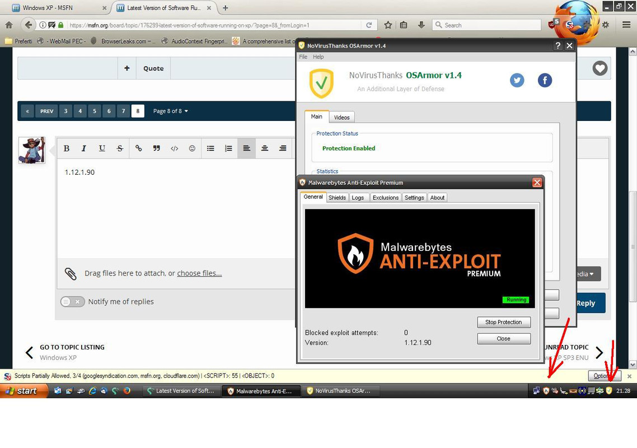
Task: Toggle the Notify me of replies switch
Action: point(72,302)
